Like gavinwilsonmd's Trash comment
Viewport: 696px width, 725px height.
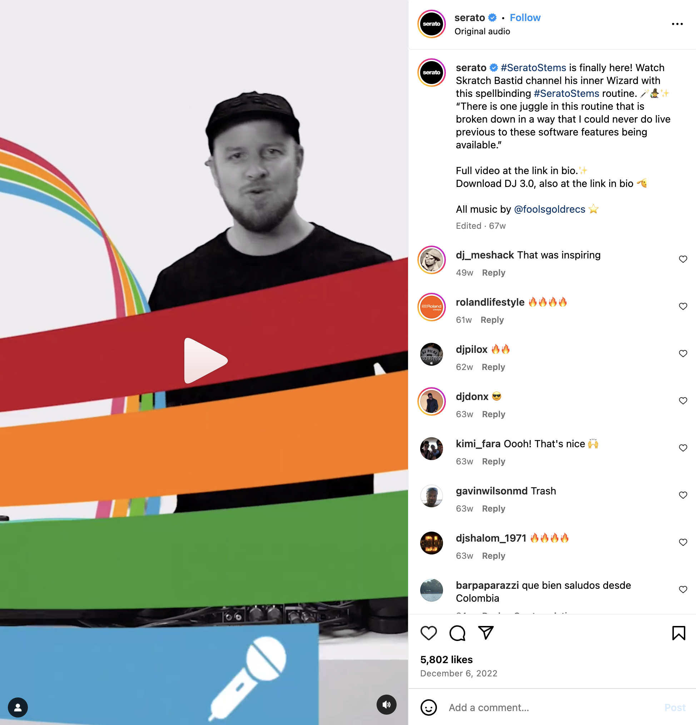click(x=683, y=495)
